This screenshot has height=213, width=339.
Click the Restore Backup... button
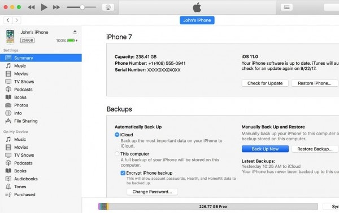(x=315, y=149)
